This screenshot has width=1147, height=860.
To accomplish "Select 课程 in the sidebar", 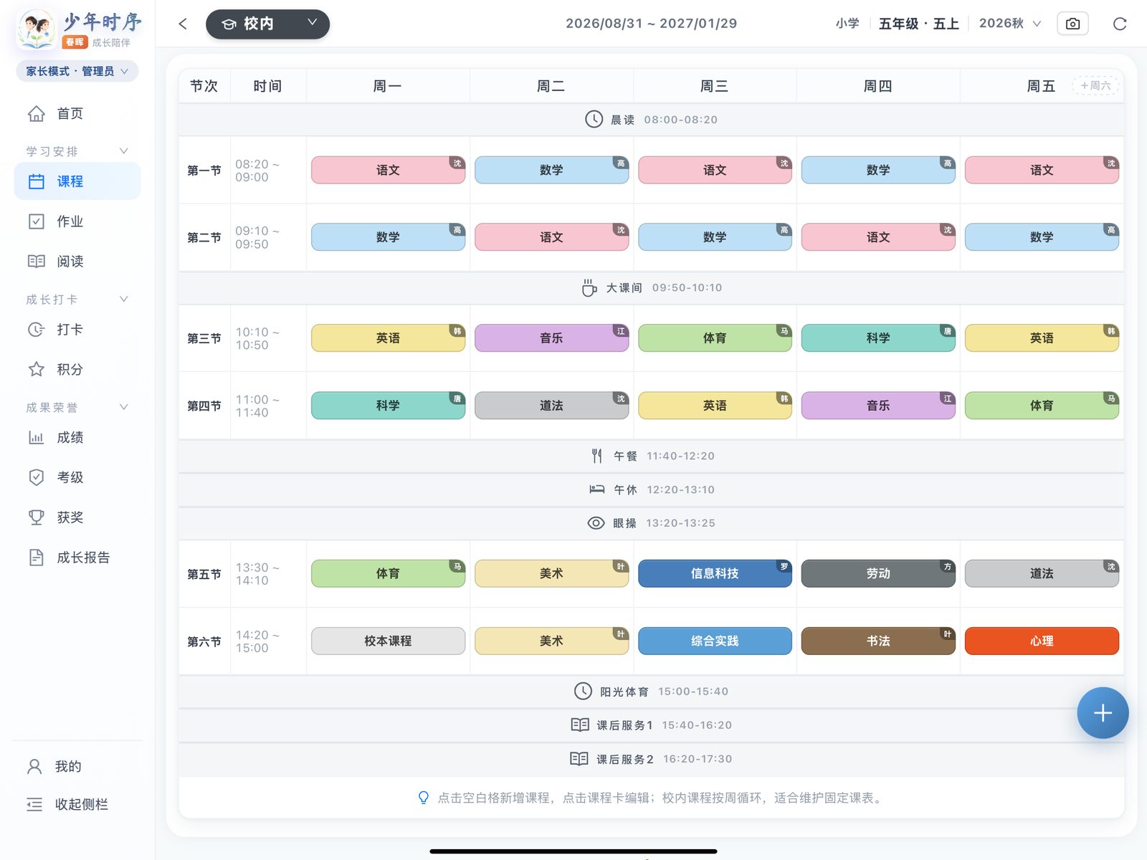I will [x=77, y=181].
